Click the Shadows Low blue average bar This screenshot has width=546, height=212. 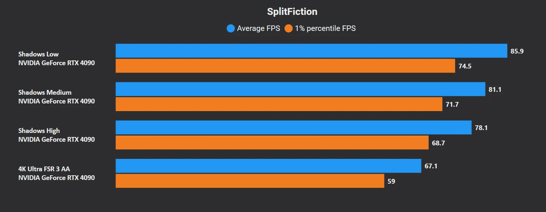point(311,51)
